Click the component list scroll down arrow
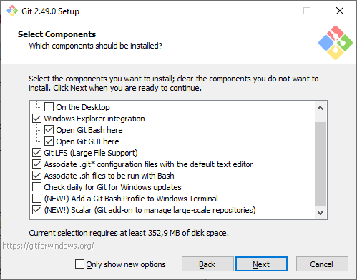357x280 pixels. pyautogui.click(x=320, y=212)
